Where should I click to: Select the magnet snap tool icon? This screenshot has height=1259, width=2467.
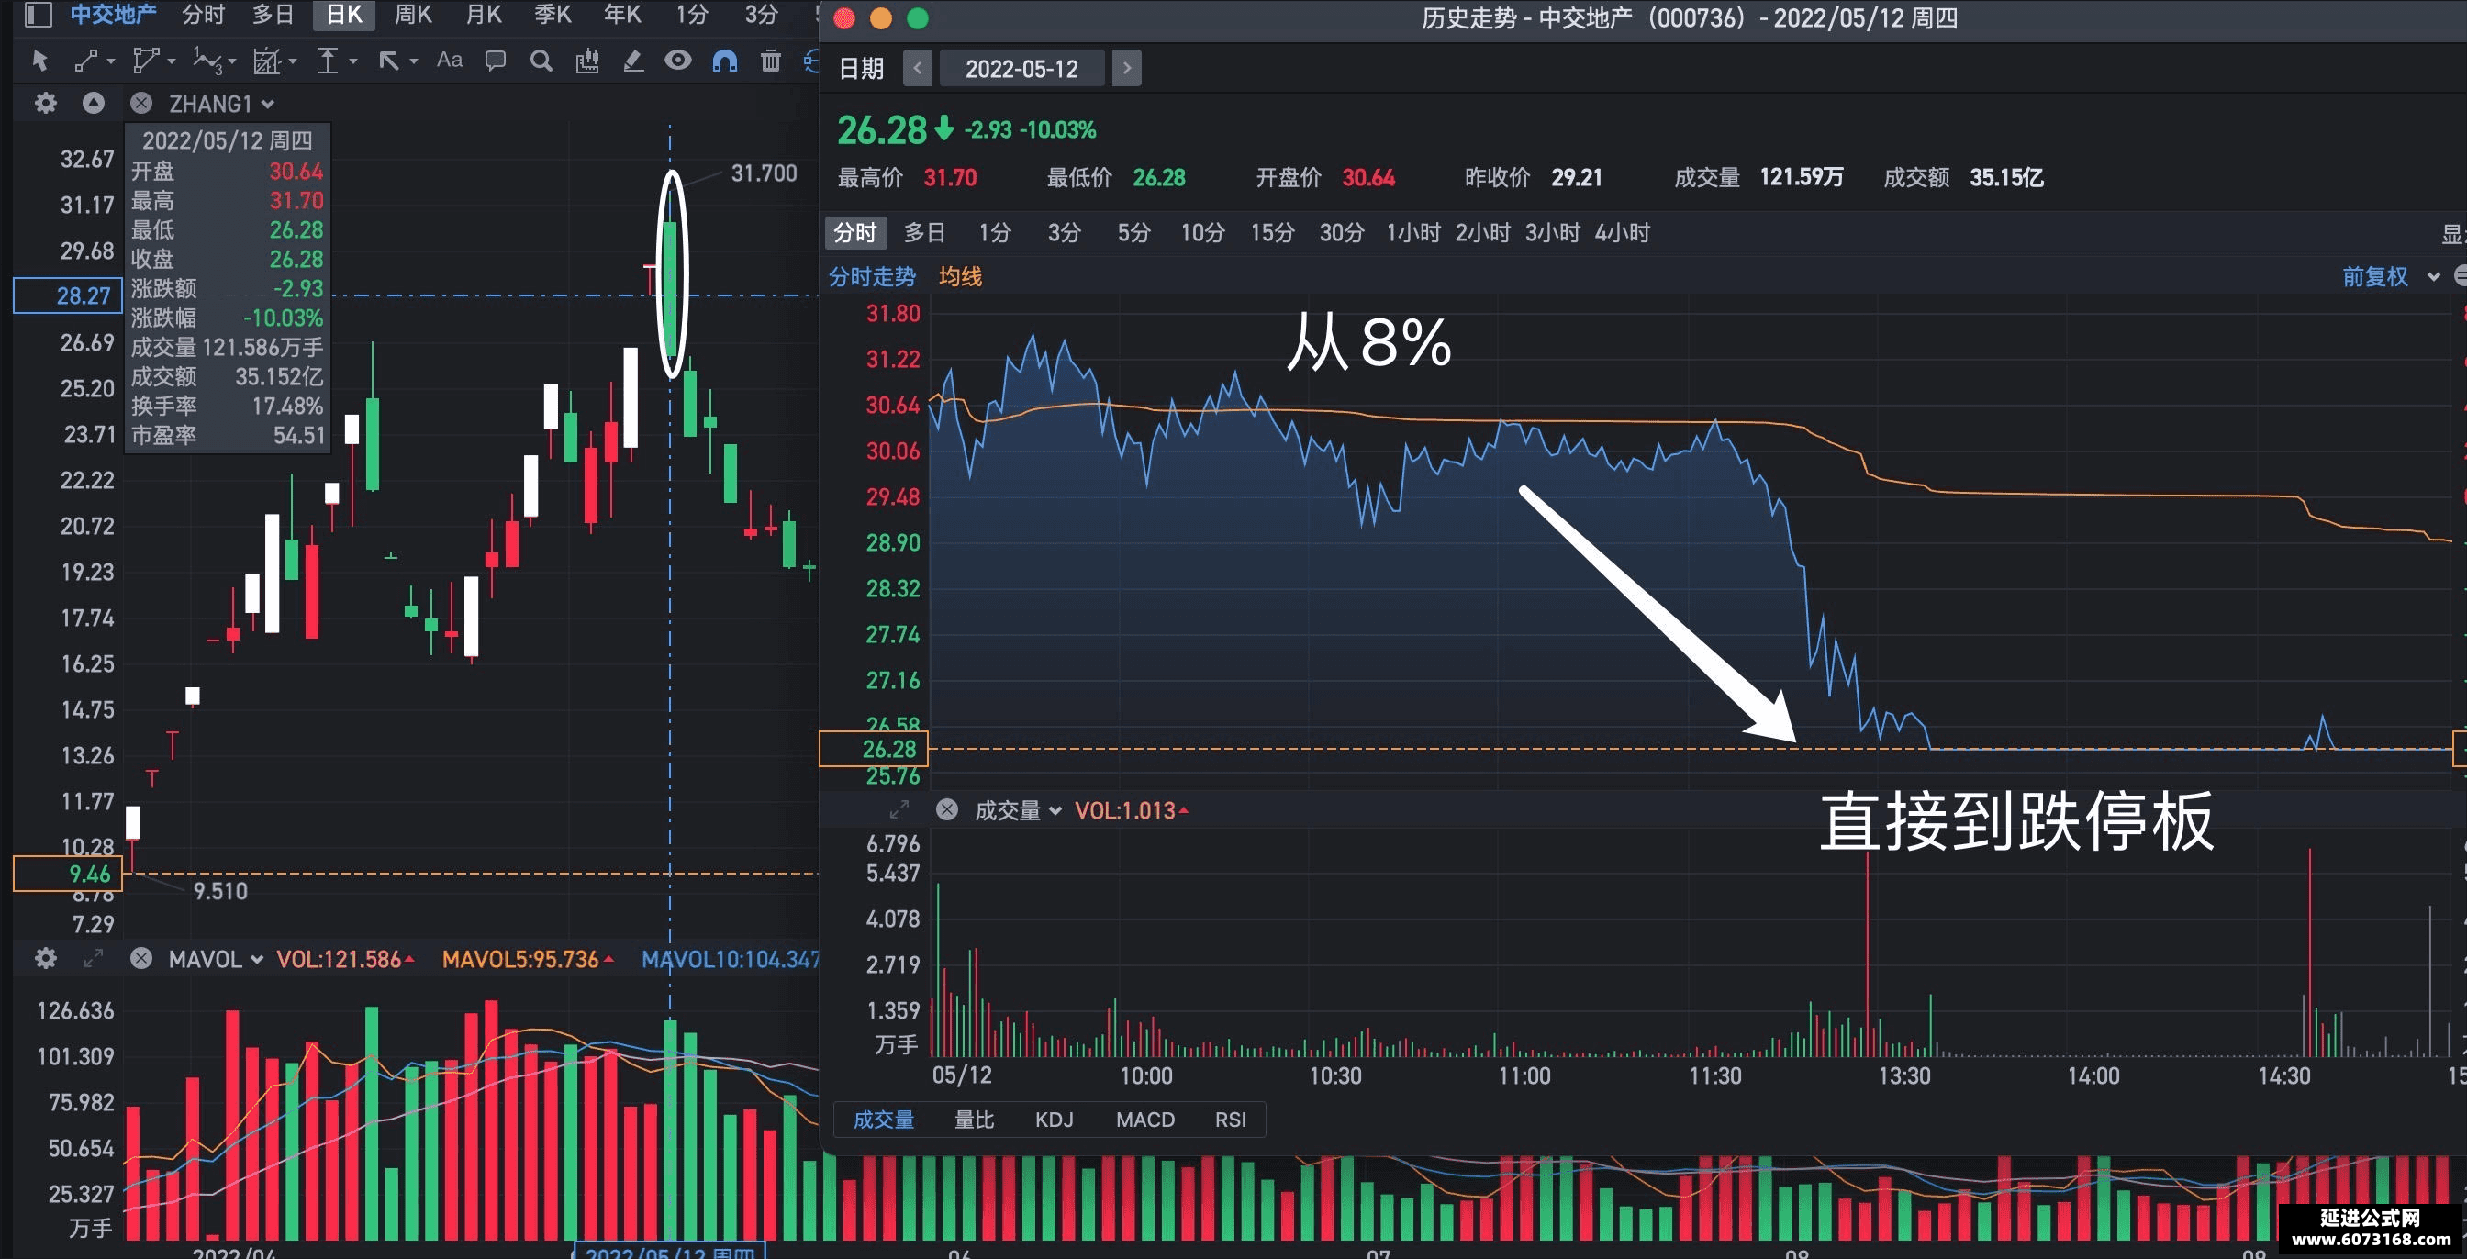coord(725,62)
